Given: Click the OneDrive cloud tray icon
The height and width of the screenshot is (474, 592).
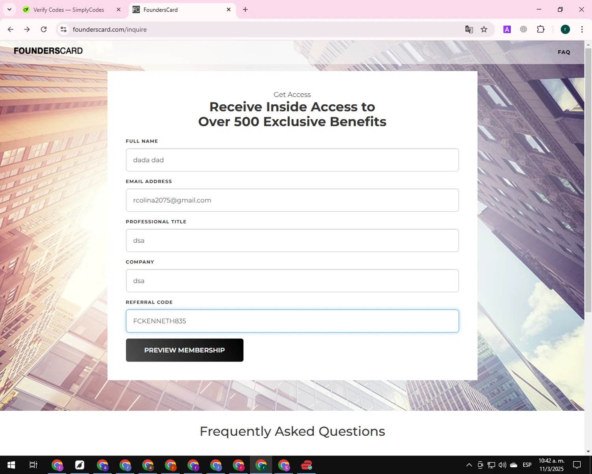Looking at the screenshot, I should [x=513, y=465].
